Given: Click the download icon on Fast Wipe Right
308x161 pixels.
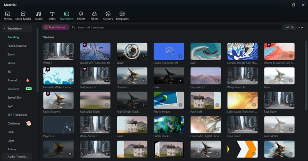Looking at the screenshot, I should (x=107, y=105).
